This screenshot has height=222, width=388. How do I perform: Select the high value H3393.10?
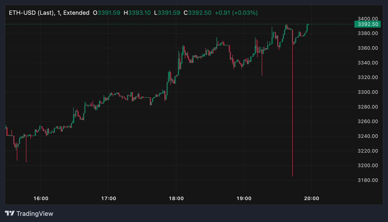(137, 13)
